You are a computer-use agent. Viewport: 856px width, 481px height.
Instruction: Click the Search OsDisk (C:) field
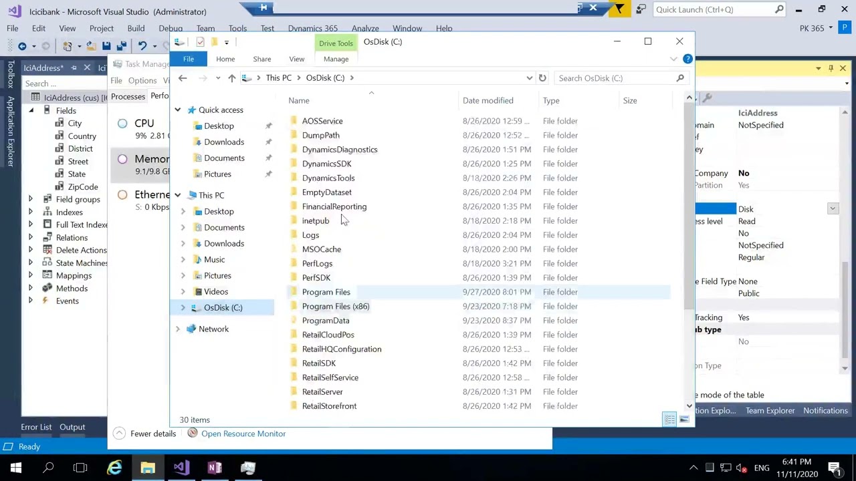tap(615, 78)
